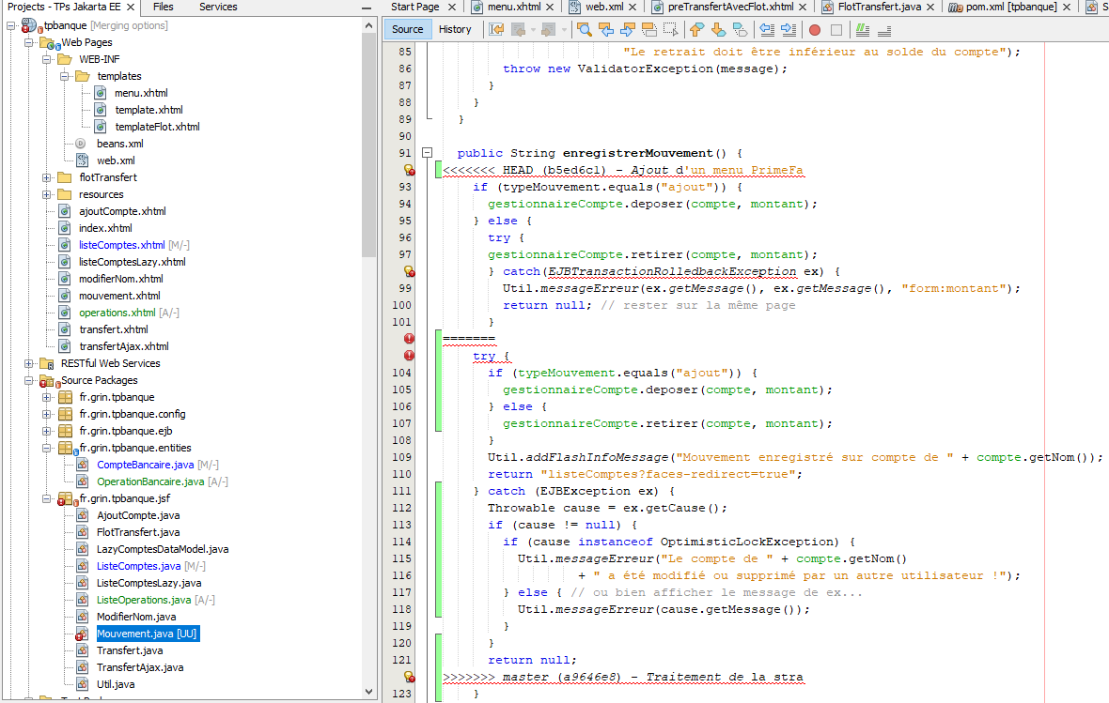The height and width of the screenshot is (703, 1109).
Task: Collapse enregistrerMouvement method code fold
Action: (x=428, y=153)
